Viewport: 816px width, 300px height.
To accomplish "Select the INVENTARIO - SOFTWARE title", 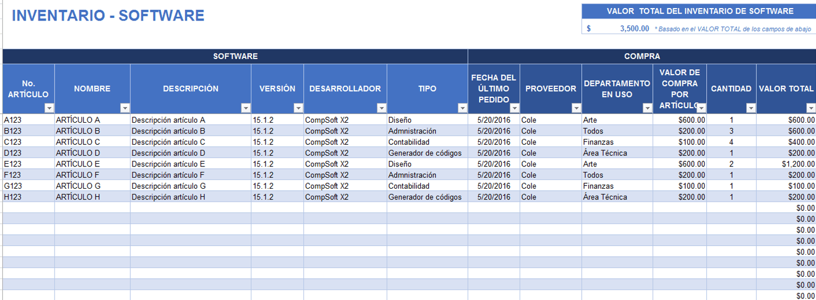I will coord(108,16).
